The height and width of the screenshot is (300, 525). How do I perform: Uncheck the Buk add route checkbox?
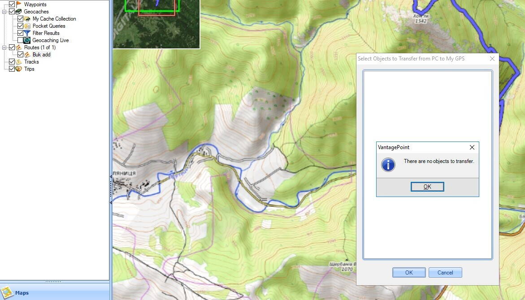click(20, 55)
